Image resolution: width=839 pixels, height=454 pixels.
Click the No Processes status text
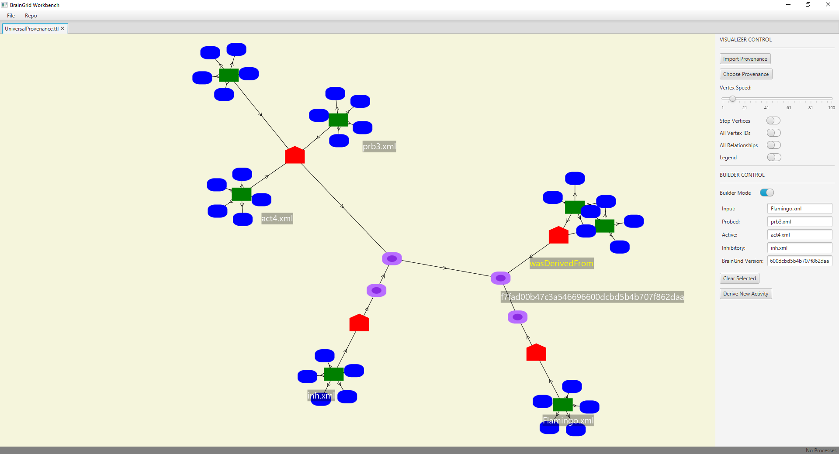pyautogui.click(x=821, y=451)
